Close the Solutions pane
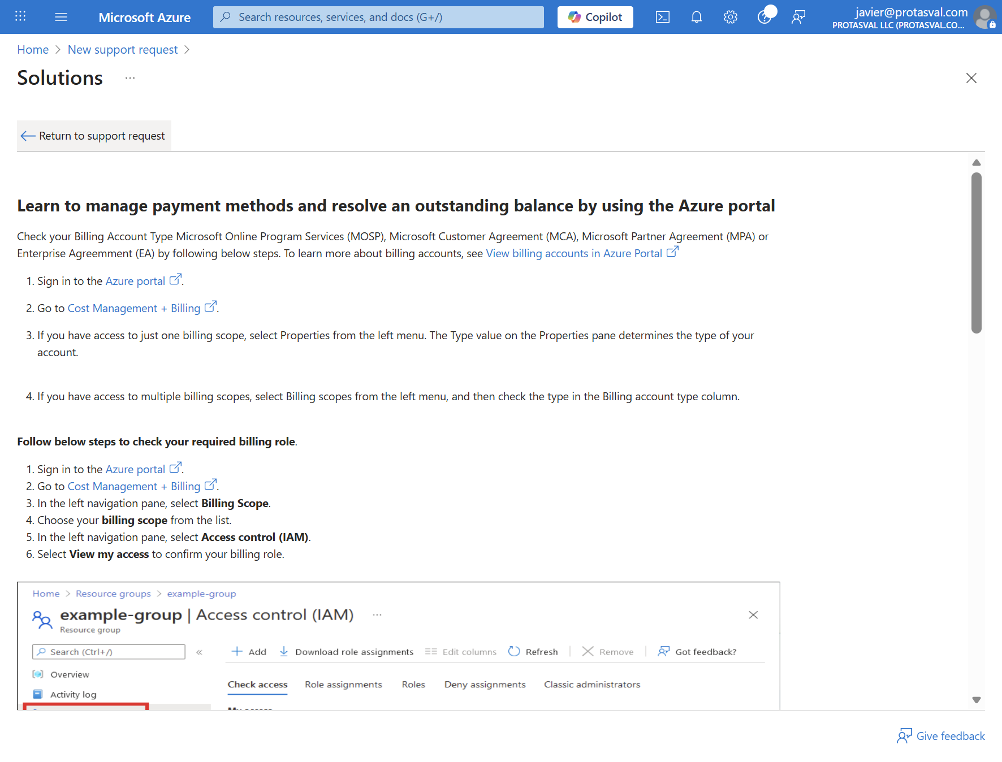 pyautogui.click(x=971, y=78)
